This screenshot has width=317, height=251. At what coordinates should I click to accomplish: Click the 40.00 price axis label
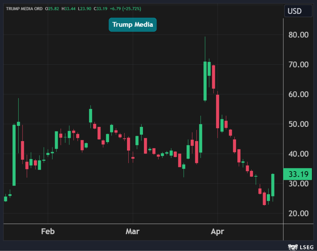(298, 154)
